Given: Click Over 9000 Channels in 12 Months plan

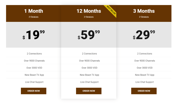Looking at the screenshot, I should coord(89,61).
